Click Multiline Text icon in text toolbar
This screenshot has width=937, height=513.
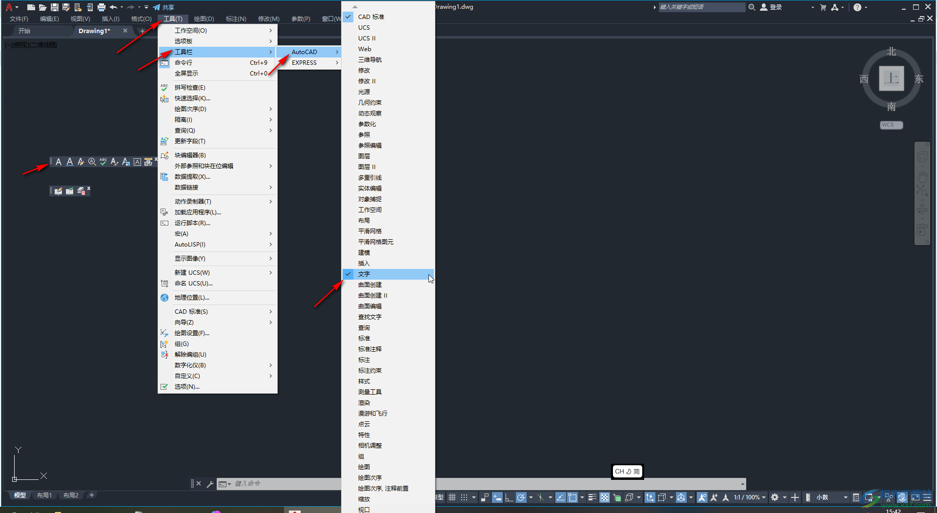59,162
